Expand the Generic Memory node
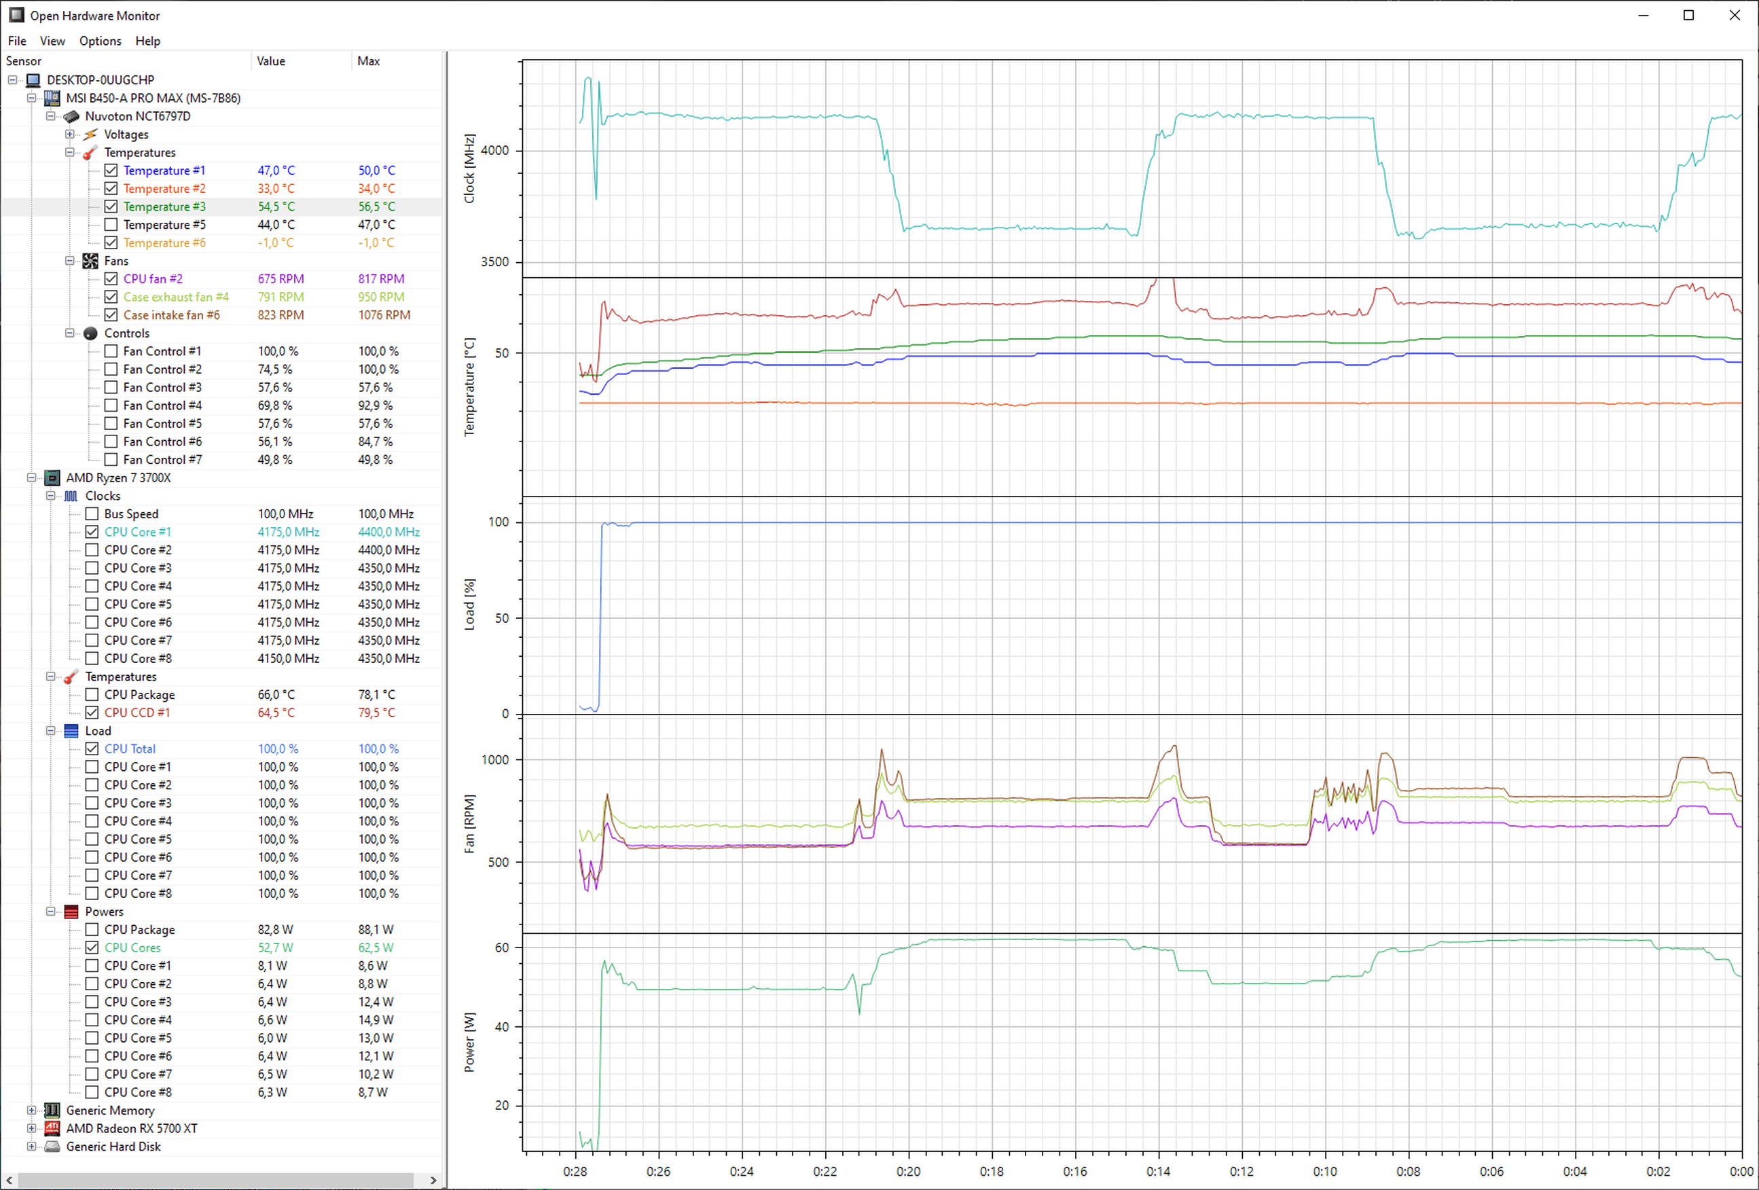This screenshot has width=1759, height=1190. [32, 1111]
